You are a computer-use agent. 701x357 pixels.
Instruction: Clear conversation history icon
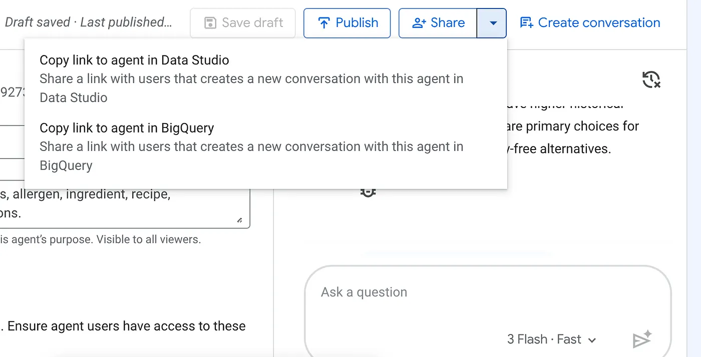coord(651,79)
